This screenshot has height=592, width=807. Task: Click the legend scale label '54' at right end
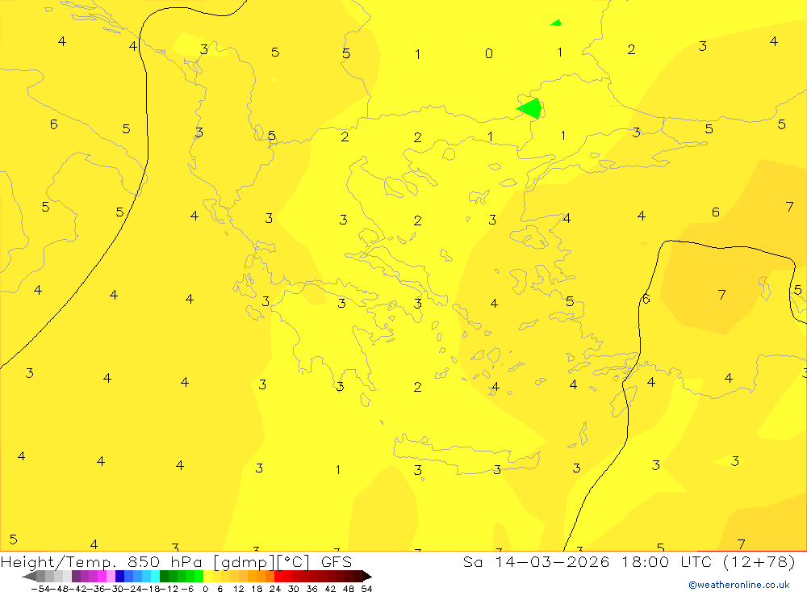point(366,589)
